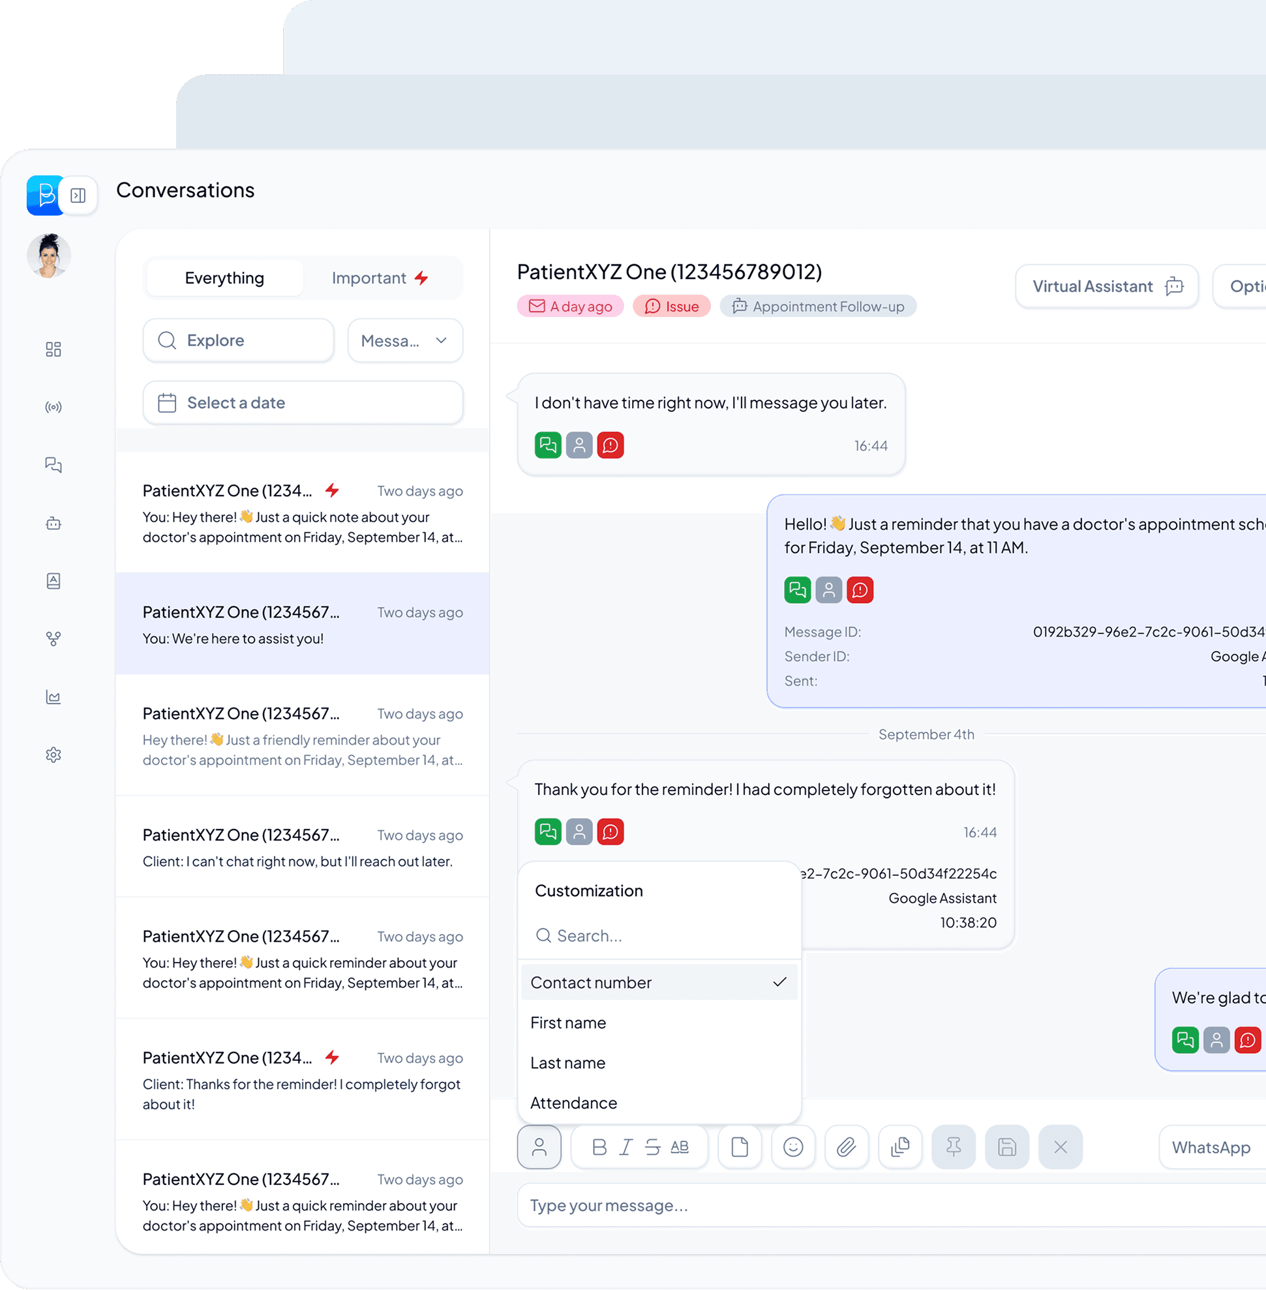Click gray person icon under 'We're glad' message
This screenshot has height=1290, width=1266.
point(1216,1040)
